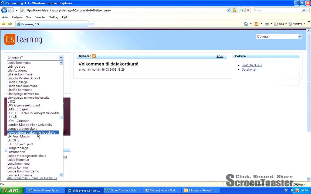Click the page scrollbar up arrow
This screenshot has height=194, width=311.
pos(308,31)
